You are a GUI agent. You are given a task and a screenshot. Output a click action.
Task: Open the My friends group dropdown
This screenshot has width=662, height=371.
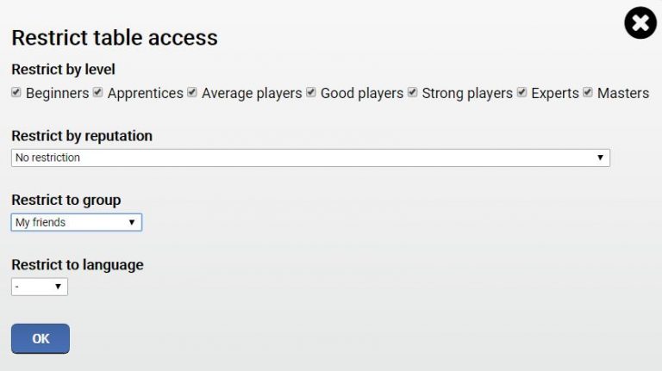click(x=77, y=222)
